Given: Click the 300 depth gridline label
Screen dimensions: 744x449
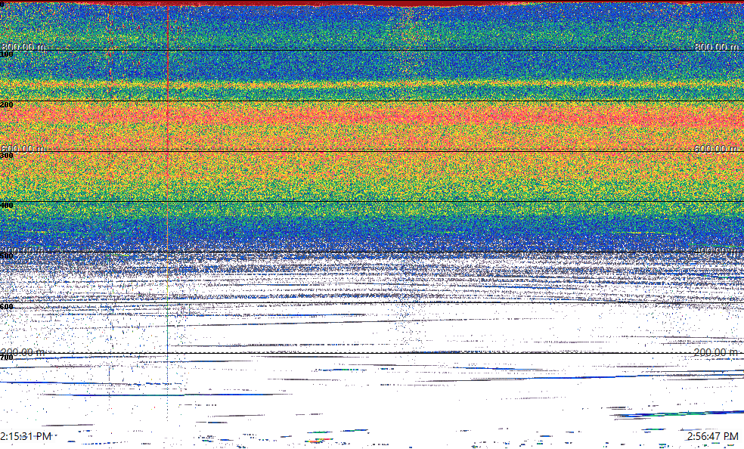Looking at the screenshot, I should coord(7,156).
